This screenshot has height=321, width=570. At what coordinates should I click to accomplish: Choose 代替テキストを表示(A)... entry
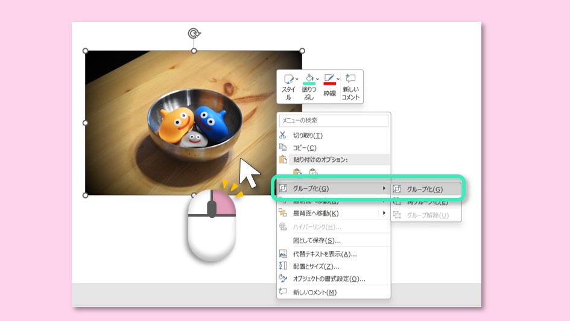tap(334, 254)
